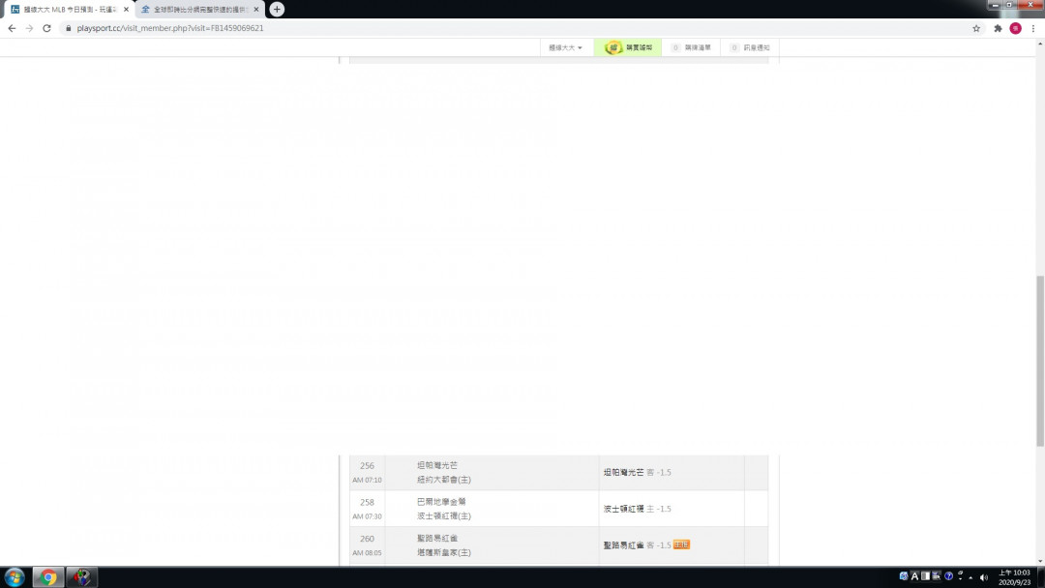Open Chrome's three-dot menu

coord(1033,28)
